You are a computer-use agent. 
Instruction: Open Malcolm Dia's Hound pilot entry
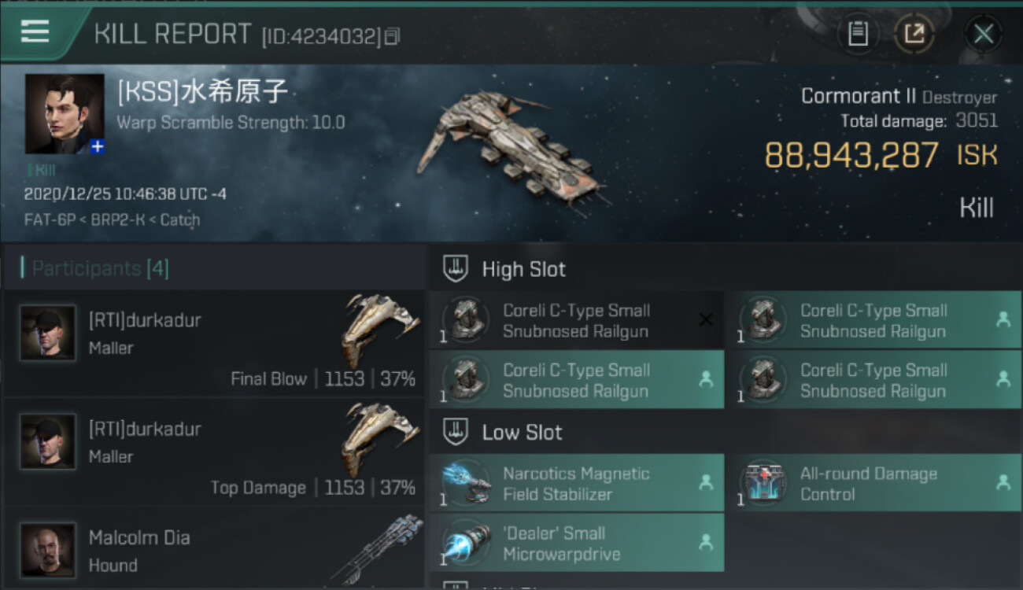pos(214,548)
